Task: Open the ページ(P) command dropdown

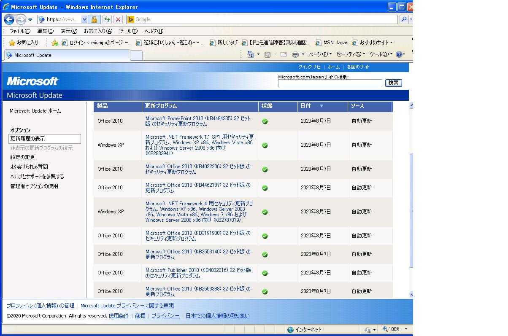Action: (320, 54)
